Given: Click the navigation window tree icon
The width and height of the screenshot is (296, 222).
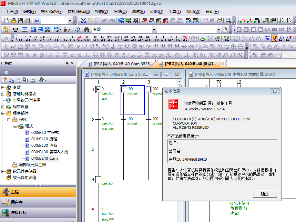Looking at the screenshot, I should [6, 29].
